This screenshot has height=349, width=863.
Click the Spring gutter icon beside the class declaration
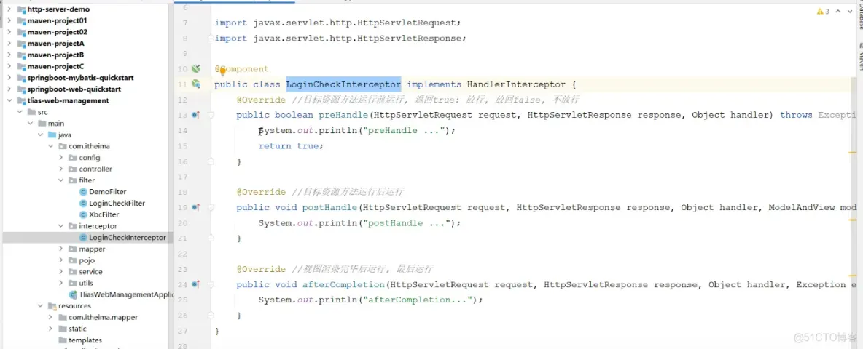(195, 84)
